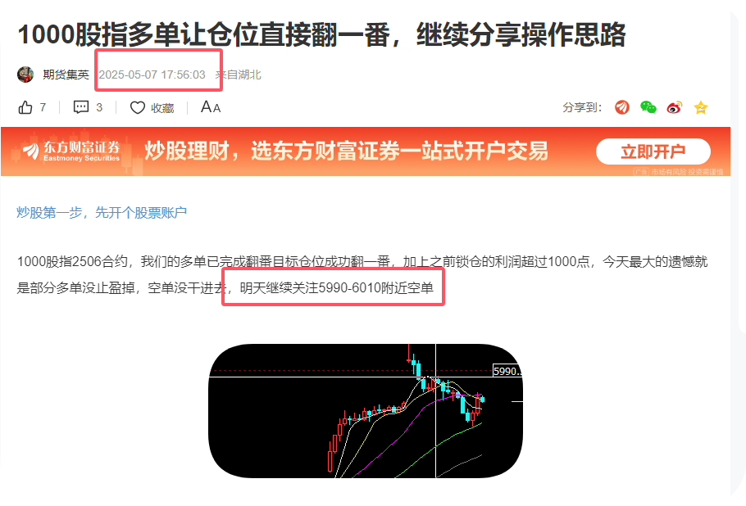Open the candlestick chart image
Viewport: 746px width, 506px height.
[366, 410]
